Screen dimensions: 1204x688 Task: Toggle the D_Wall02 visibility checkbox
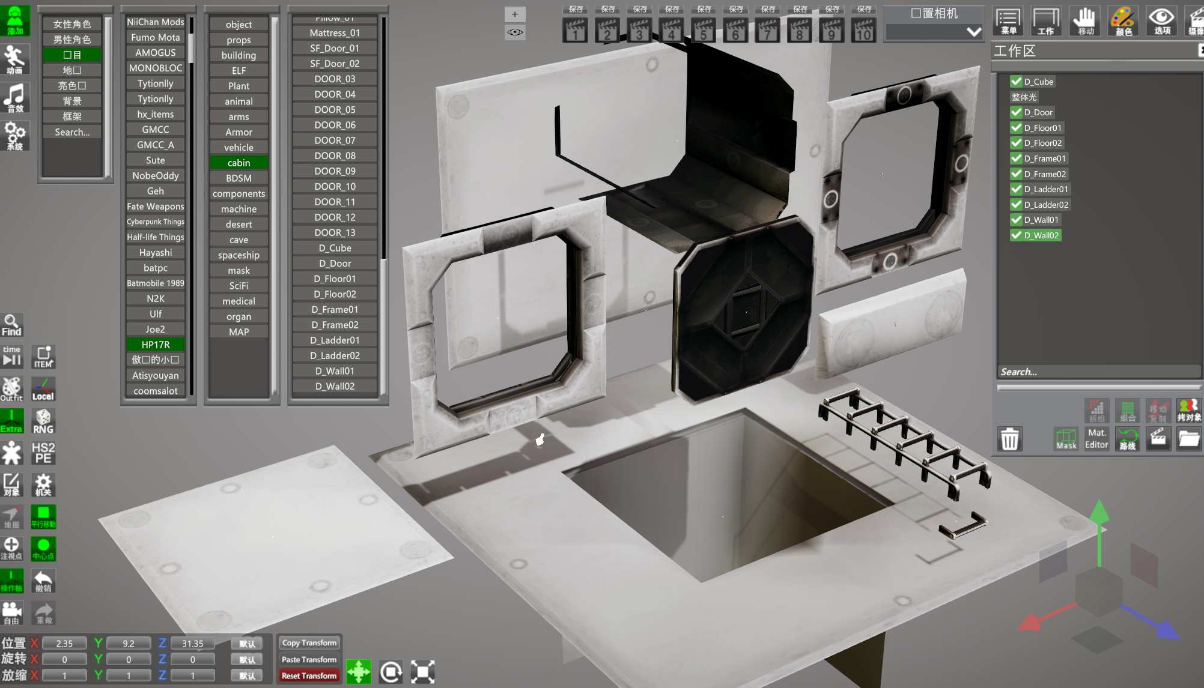point(1016,235)
